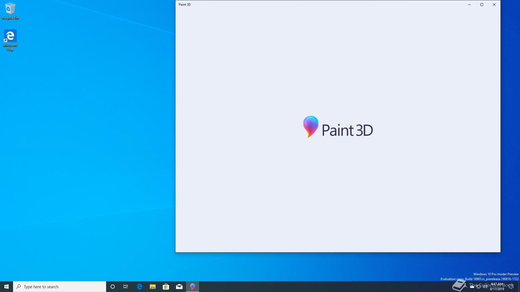Open the Mail app taskbar icon
The image size is (520, 292).
(x=179, y=287)
